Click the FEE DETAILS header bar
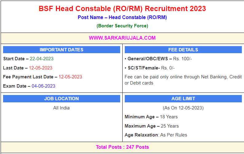Viewport: 244px width, 154px height. [183, 50]
